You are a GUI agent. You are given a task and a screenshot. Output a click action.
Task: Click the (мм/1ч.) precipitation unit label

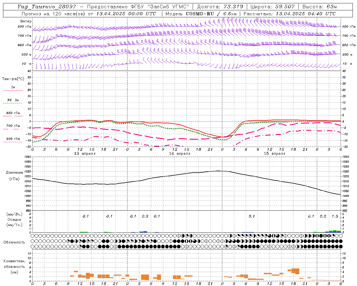14,225
